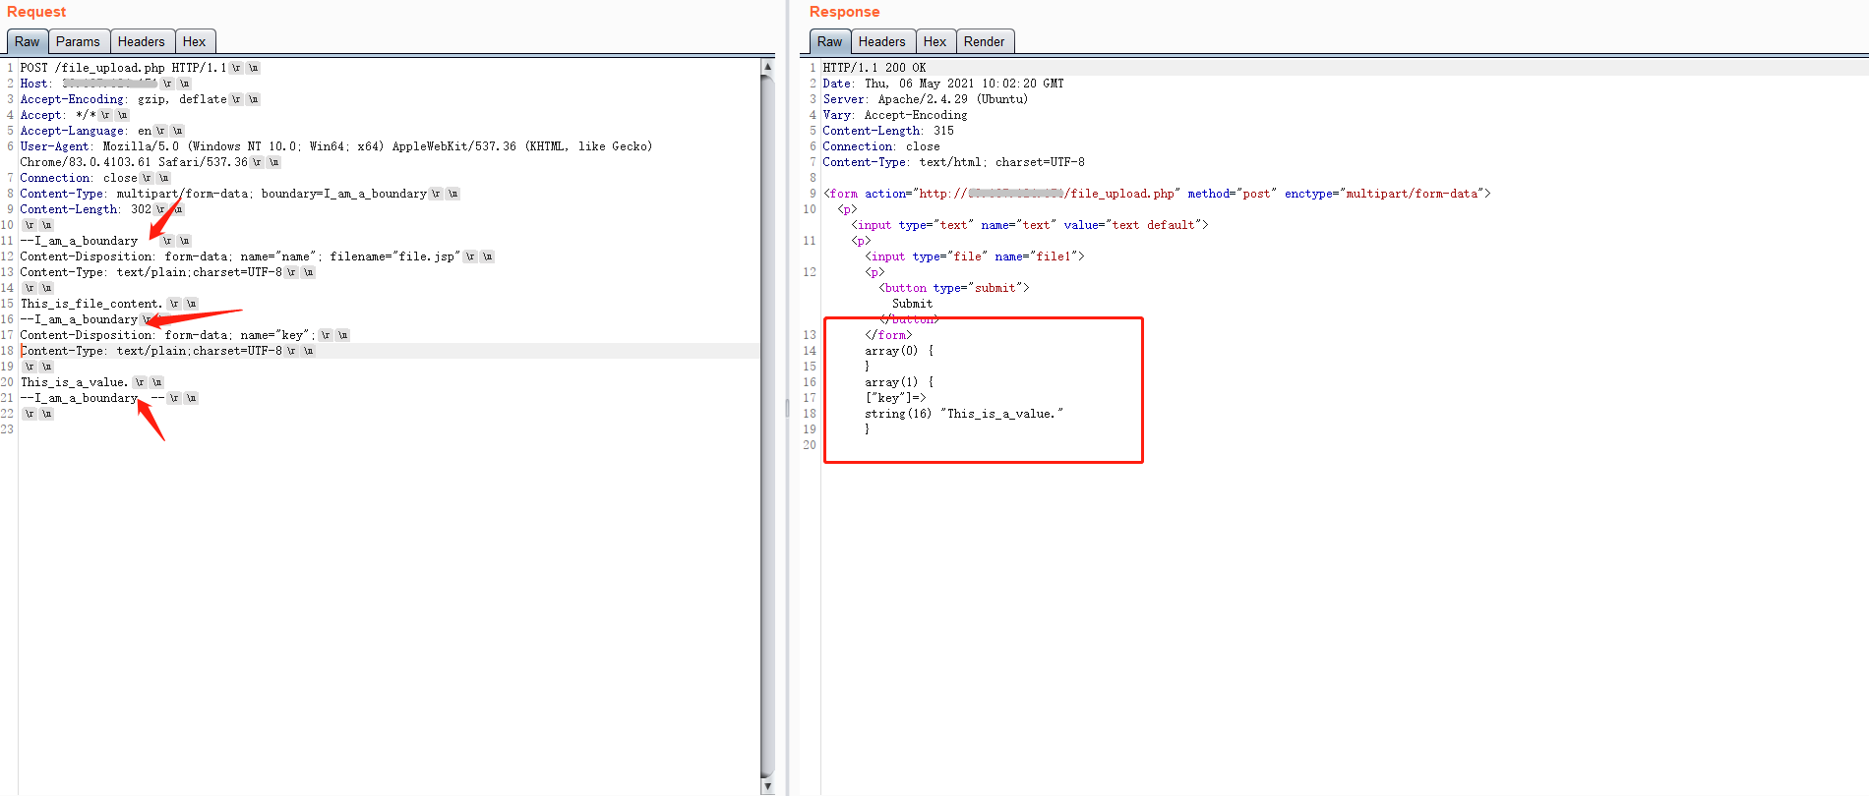Click the request vertical scrollbar track
The image size is (1869, 796).
pos(767,427)
